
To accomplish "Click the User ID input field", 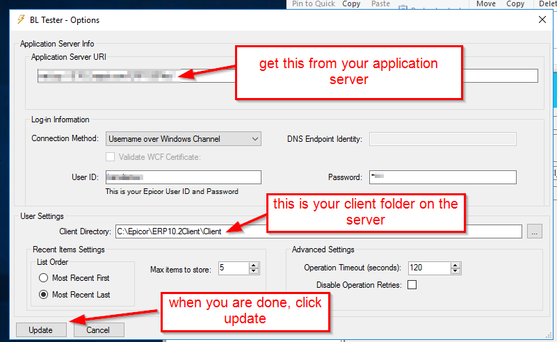I will coord(184,177).
